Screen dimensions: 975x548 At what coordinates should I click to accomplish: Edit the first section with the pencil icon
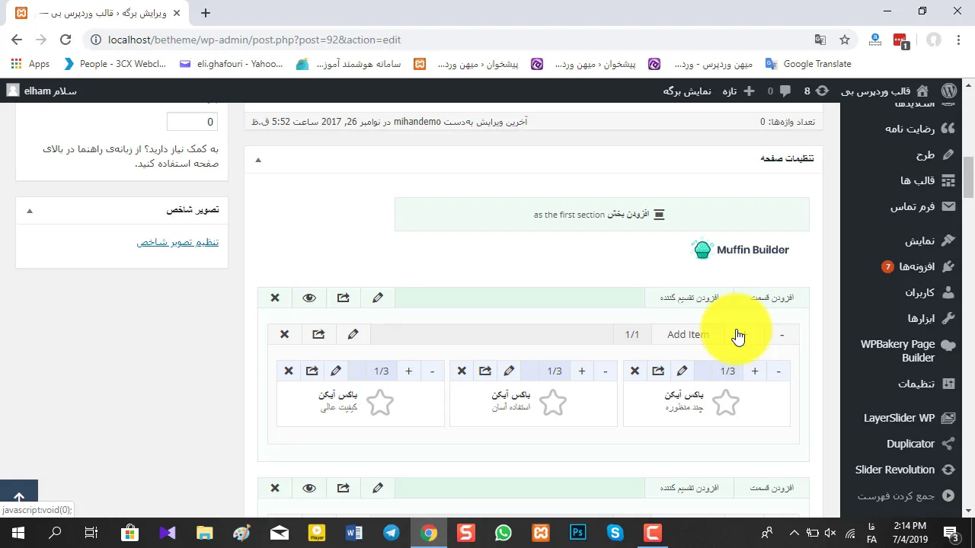[x=378, y=298]
